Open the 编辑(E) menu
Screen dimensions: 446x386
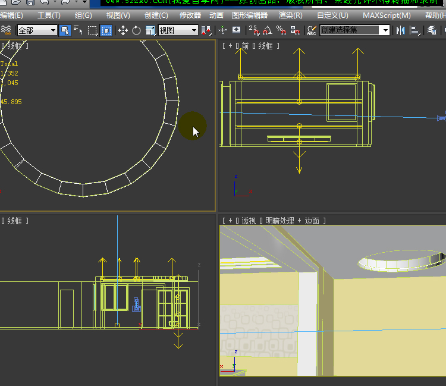pyautogui.click(x=11, y=15)
